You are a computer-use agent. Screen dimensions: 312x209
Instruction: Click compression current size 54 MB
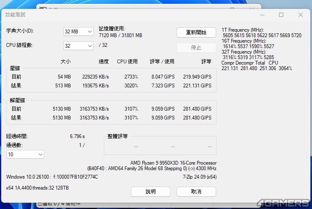(x=64, y=77)
